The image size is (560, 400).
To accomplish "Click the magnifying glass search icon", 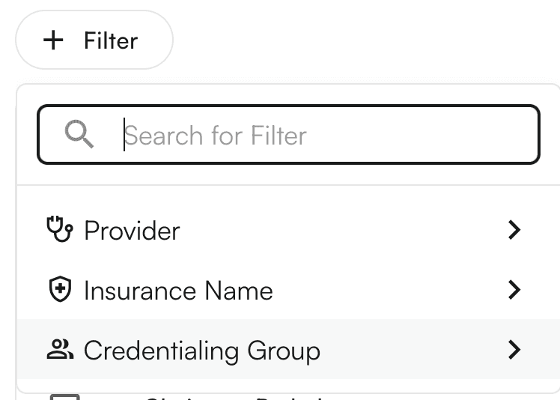I will (x=79, y=135).
